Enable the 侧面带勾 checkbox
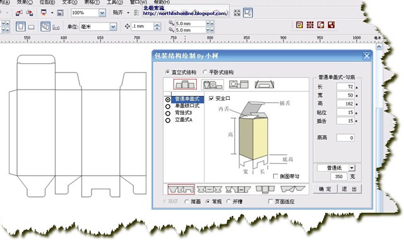Viewport: 404px width, 240px height. [x=275, y=176]
